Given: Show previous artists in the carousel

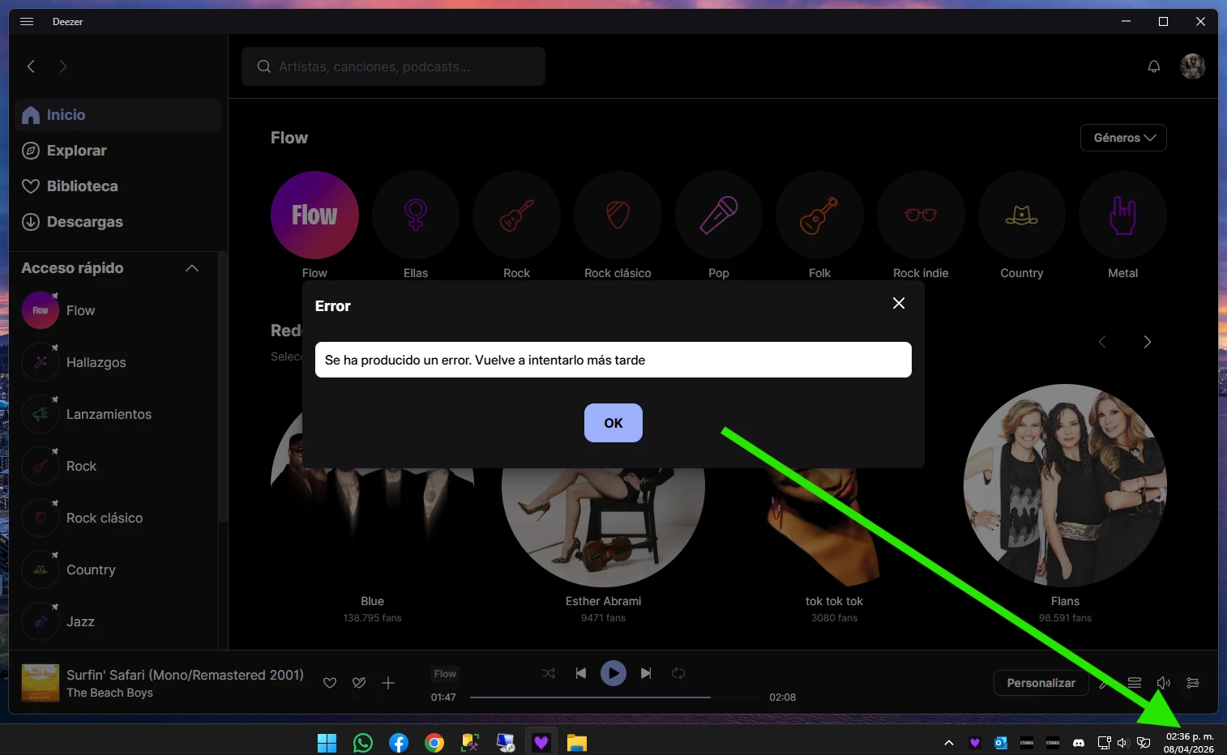Looking at the screenshot, I should point(1102,342).
